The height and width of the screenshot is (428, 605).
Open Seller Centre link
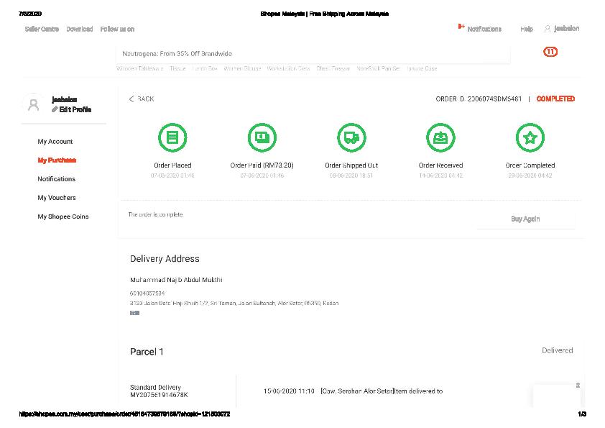click(42, 29)
